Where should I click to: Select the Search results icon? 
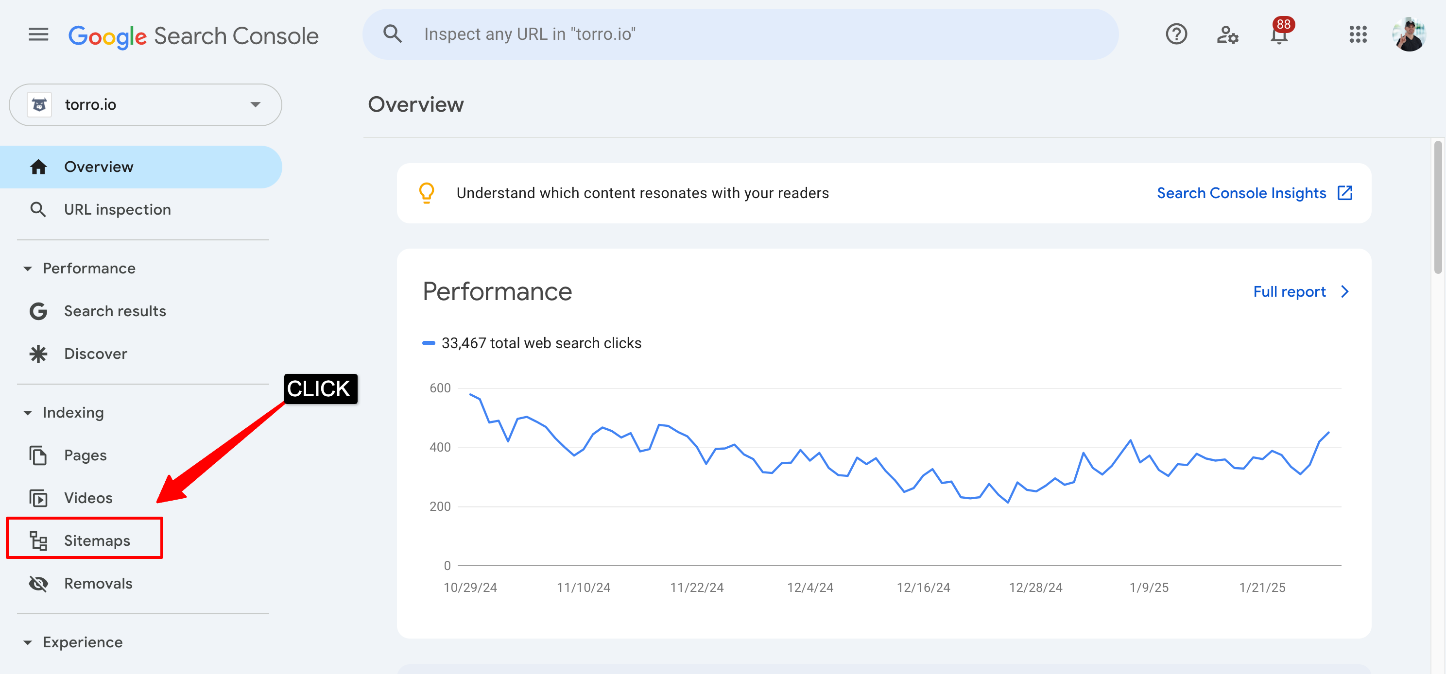[x=37, y=311]
